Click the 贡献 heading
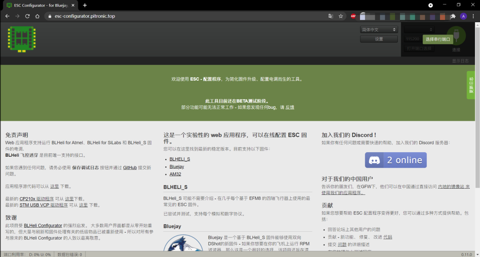480x257 pixels. point(327,206)
